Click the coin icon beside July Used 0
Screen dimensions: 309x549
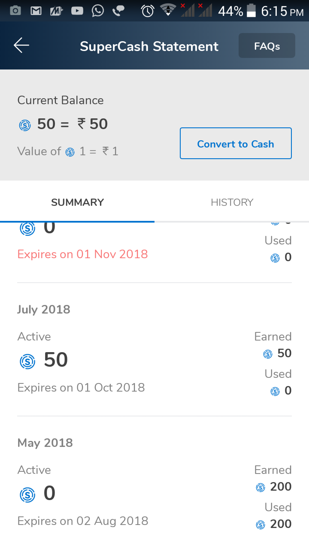point(275,391)
